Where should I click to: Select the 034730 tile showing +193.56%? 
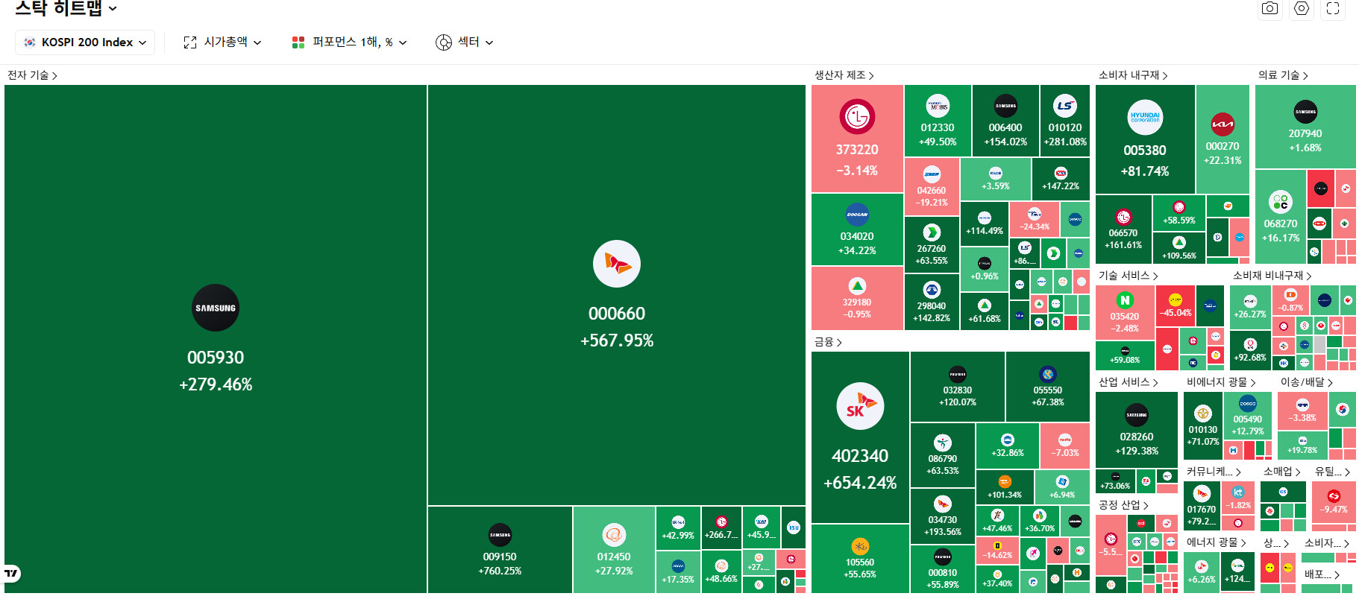coord(943,516)
